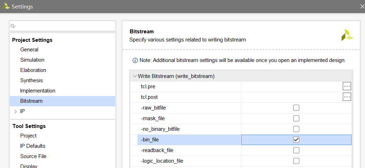Open tcl.pre file browse button
Screen dimensions: 365x168
coord(347,86)
